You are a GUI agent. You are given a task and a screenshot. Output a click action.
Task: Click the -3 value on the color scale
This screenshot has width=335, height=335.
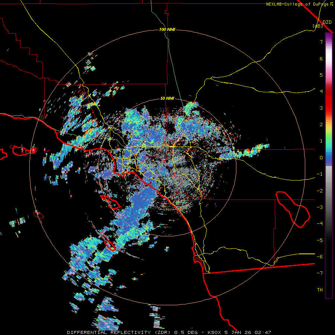coord(320,207)
